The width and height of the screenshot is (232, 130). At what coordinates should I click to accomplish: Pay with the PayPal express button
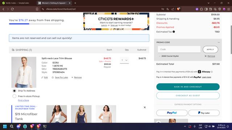tap(172, 113)
